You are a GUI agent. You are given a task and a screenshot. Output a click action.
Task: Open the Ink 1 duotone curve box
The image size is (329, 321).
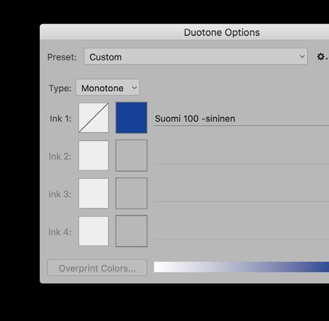tap(94, 117)
